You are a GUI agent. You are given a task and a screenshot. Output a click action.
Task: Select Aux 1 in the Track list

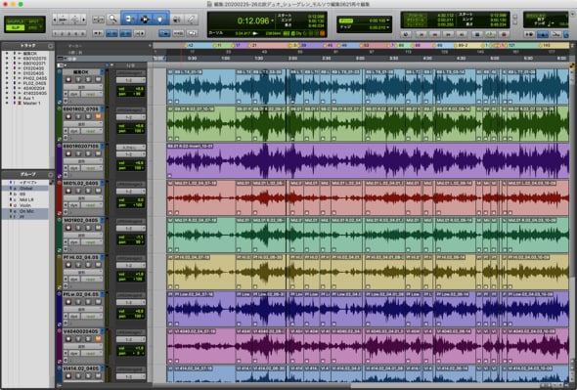[28, 99]
